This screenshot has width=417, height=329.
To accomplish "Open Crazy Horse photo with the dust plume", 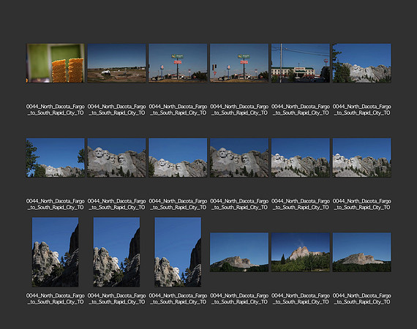I will coord(301,252).
